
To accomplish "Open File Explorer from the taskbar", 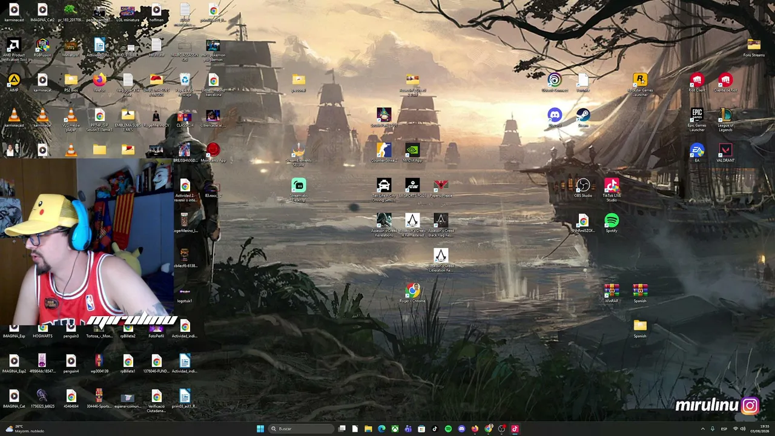I will click(x=368, y=429).
